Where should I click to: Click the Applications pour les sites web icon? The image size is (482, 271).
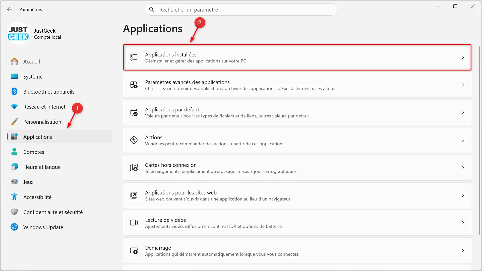tap(134, 195)
